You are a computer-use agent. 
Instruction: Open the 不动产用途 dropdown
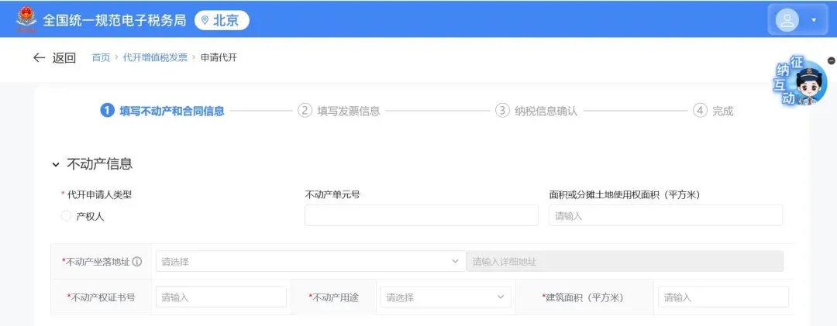[445, 297]
